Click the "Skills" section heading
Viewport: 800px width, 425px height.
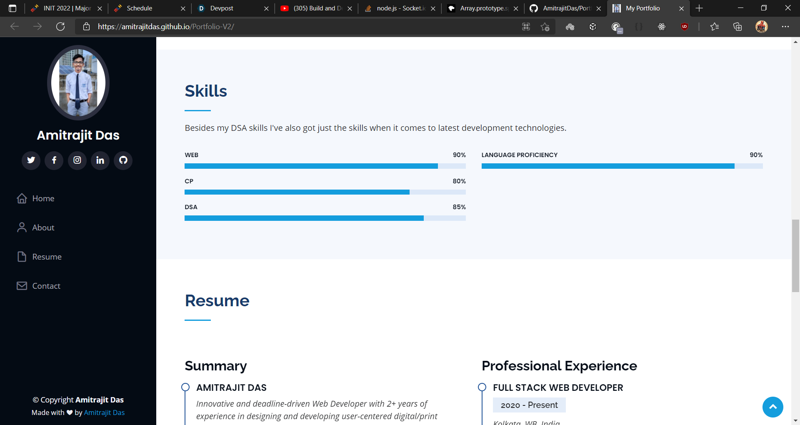206,91
